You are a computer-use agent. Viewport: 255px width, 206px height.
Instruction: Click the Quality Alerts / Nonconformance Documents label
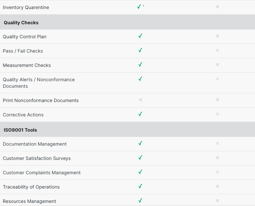coord(39,83)
